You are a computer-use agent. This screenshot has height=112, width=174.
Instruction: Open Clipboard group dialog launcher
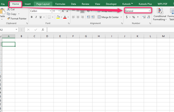tap(27, 23)
